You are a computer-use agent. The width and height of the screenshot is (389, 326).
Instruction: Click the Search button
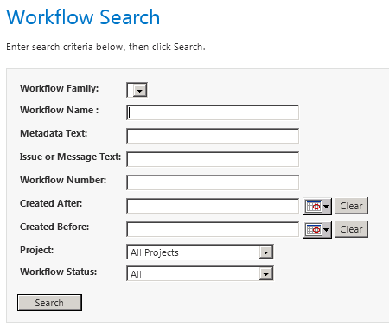coord(49,303)
